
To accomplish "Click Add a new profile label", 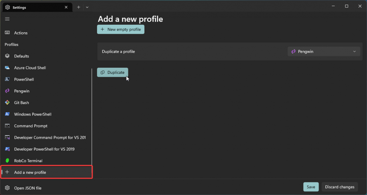I will point(30,172).
